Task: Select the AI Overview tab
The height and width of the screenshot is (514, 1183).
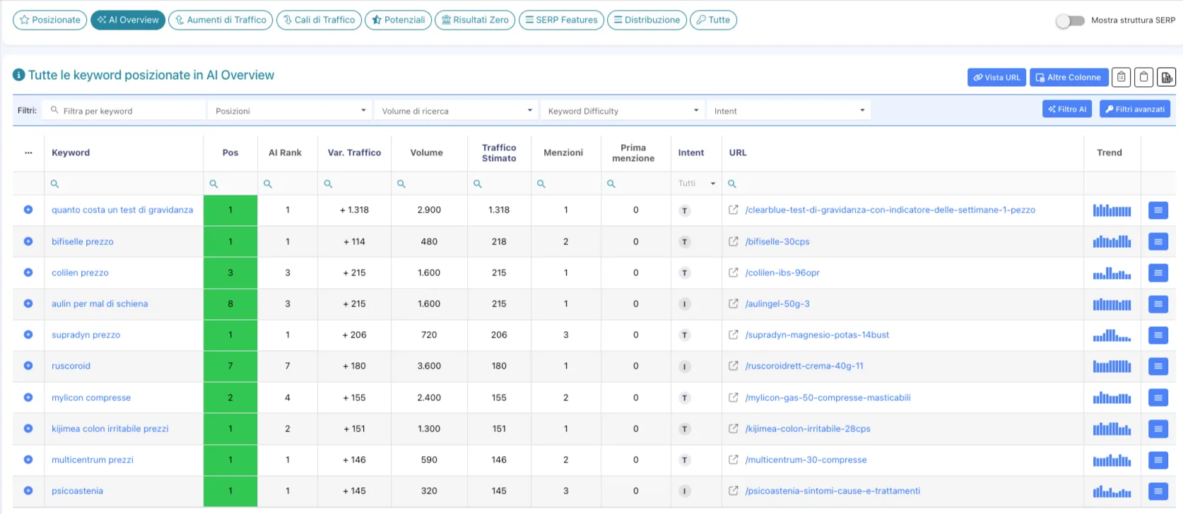Action: [128, 20]
